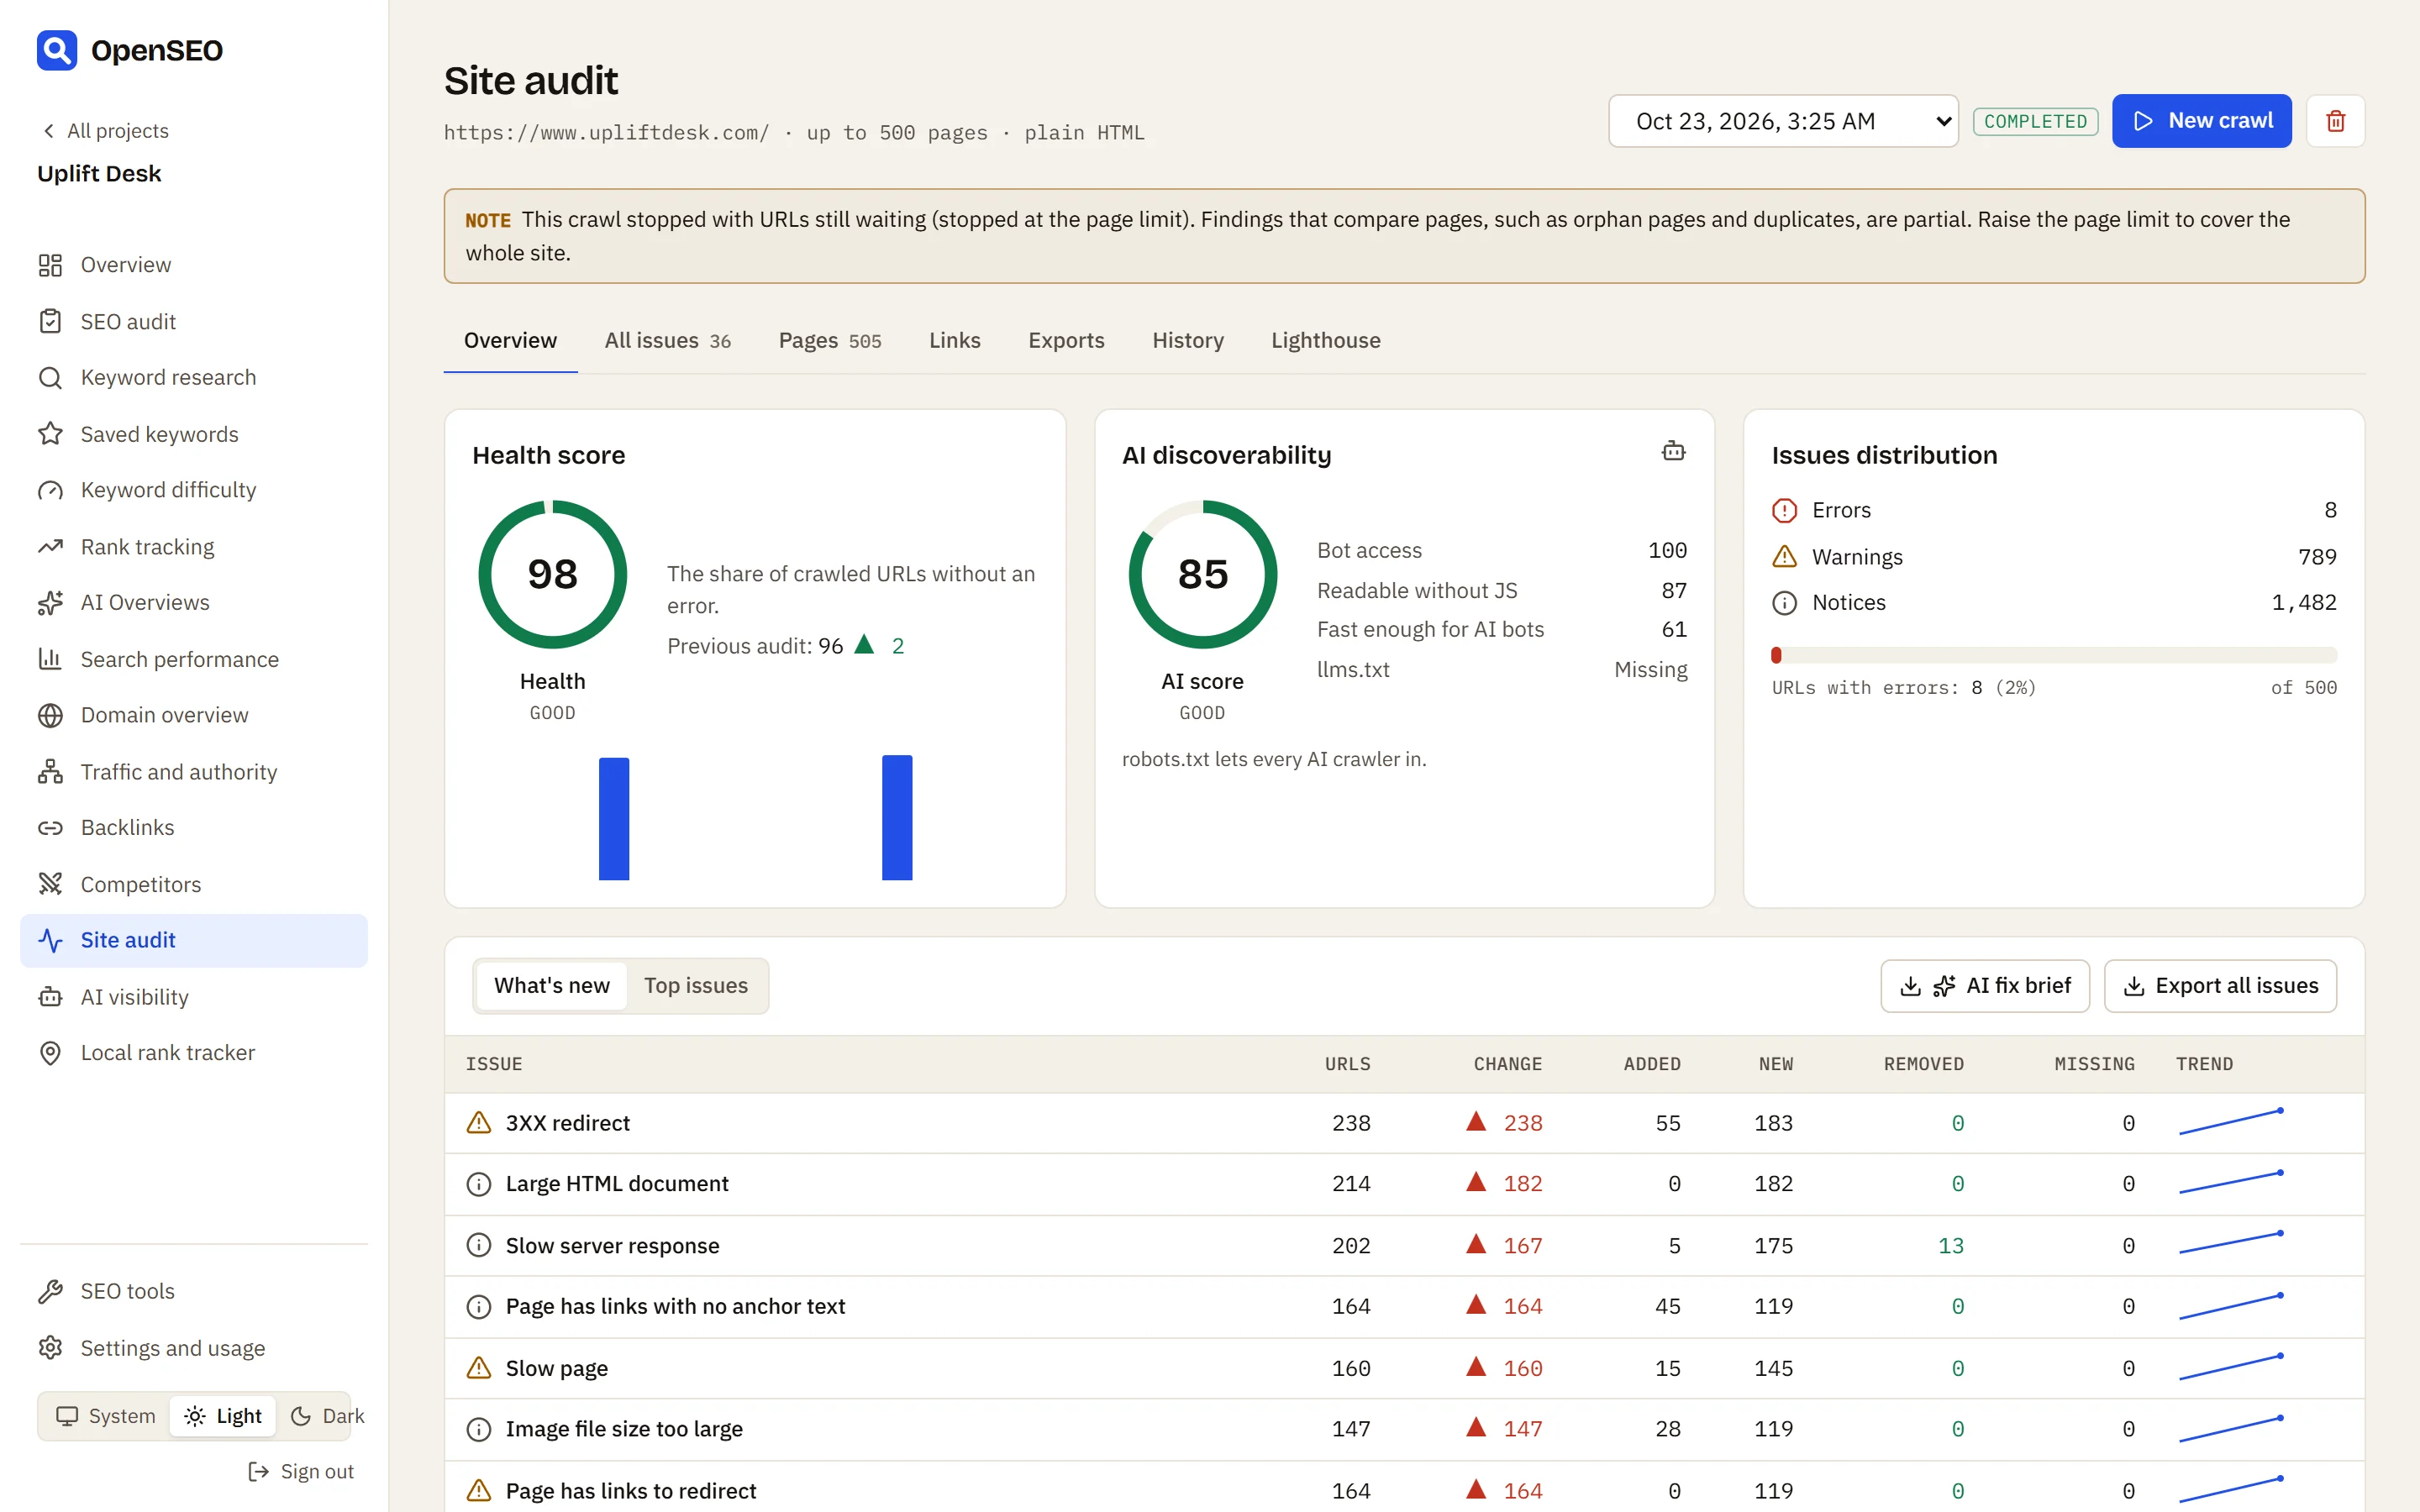2420x1512 pixels.
Task: Go back to All projects
Action: pyautogui.click(x=105, y=131)
